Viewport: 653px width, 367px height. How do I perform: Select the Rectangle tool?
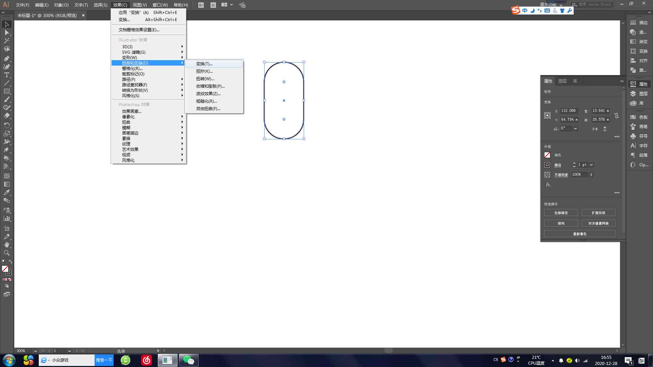[6, 91]
